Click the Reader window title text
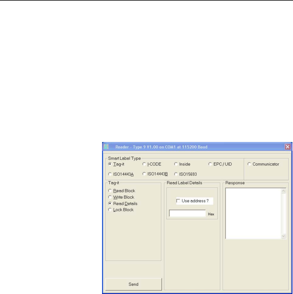293x294 pixels. (161, 147)
